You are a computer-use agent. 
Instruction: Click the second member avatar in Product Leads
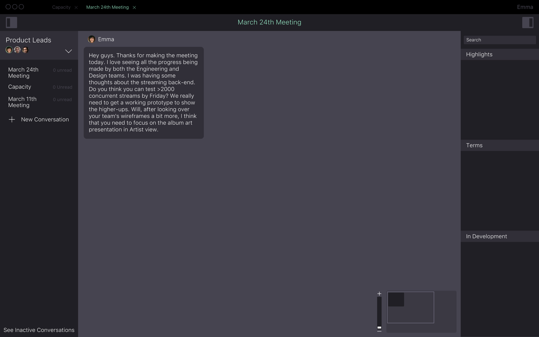pos(17,50)
